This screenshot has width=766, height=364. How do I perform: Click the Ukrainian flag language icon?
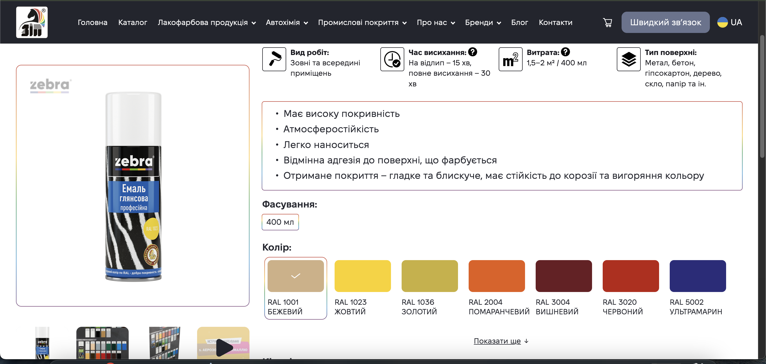coord(722,22)
